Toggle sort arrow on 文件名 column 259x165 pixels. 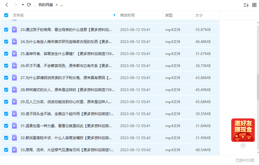coord(114,15)
